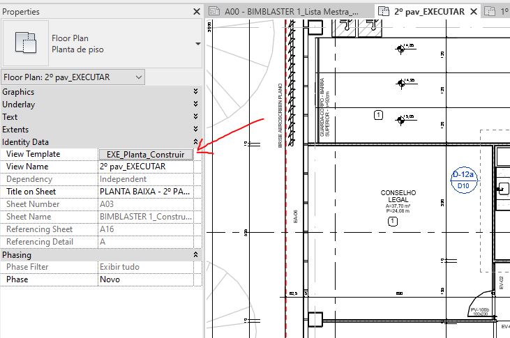Click the Sheet Name value BIMBLASTER 1_Constru...

(146, 217)
